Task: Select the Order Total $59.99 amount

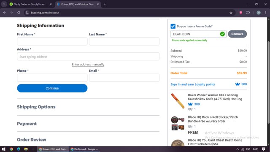Action: click(242, 73)
